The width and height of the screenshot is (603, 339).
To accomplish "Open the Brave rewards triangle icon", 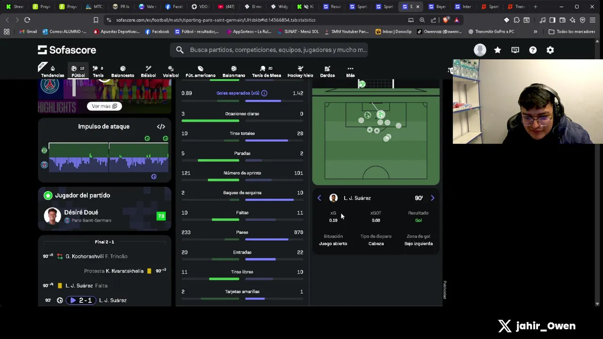I will [456, 20].
